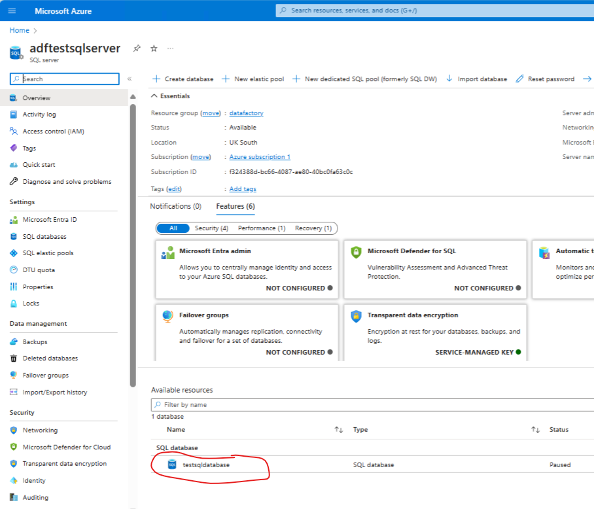
Task: Click Add tags link
Action: 243,189
